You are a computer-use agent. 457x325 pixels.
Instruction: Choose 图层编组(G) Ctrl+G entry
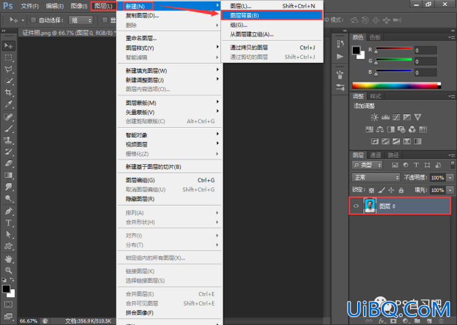(170, 180)
